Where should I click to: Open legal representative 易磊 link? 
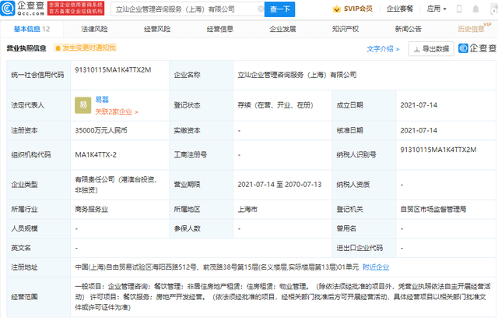point(102,100)
